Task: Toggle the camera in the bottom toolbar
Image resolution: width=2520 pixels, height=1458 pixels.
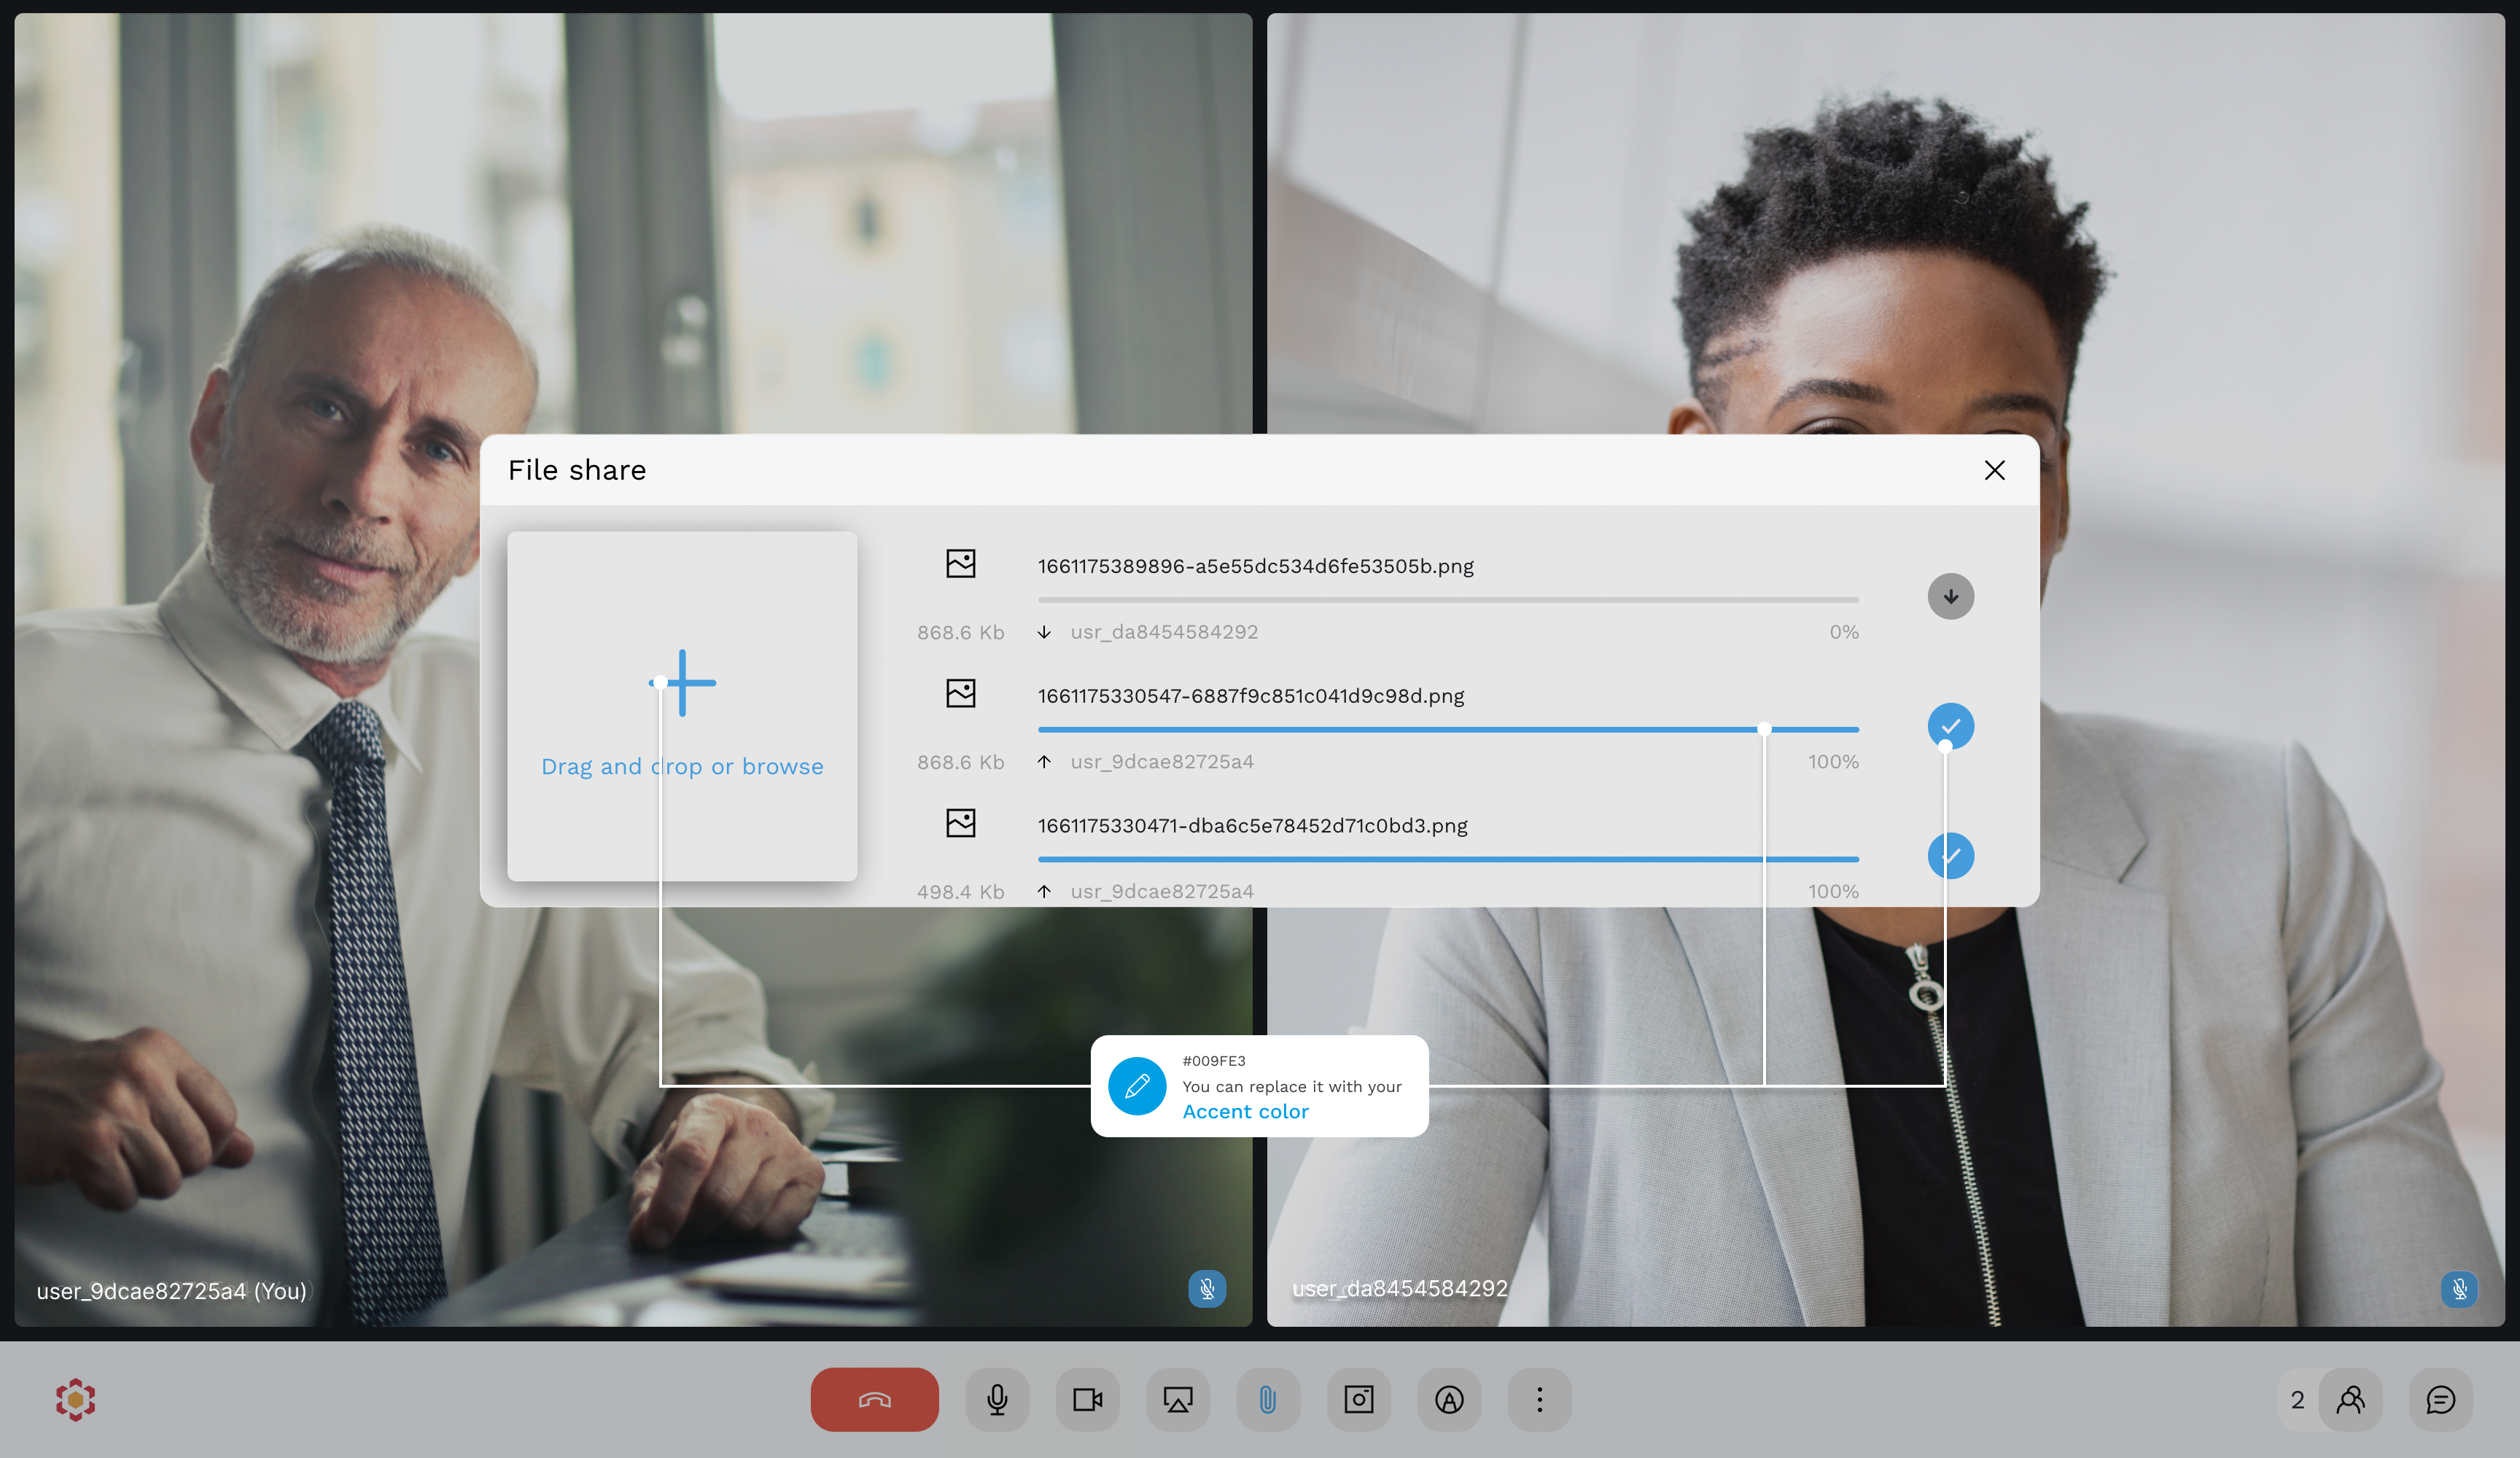Action: (x=1087, y=1399)
